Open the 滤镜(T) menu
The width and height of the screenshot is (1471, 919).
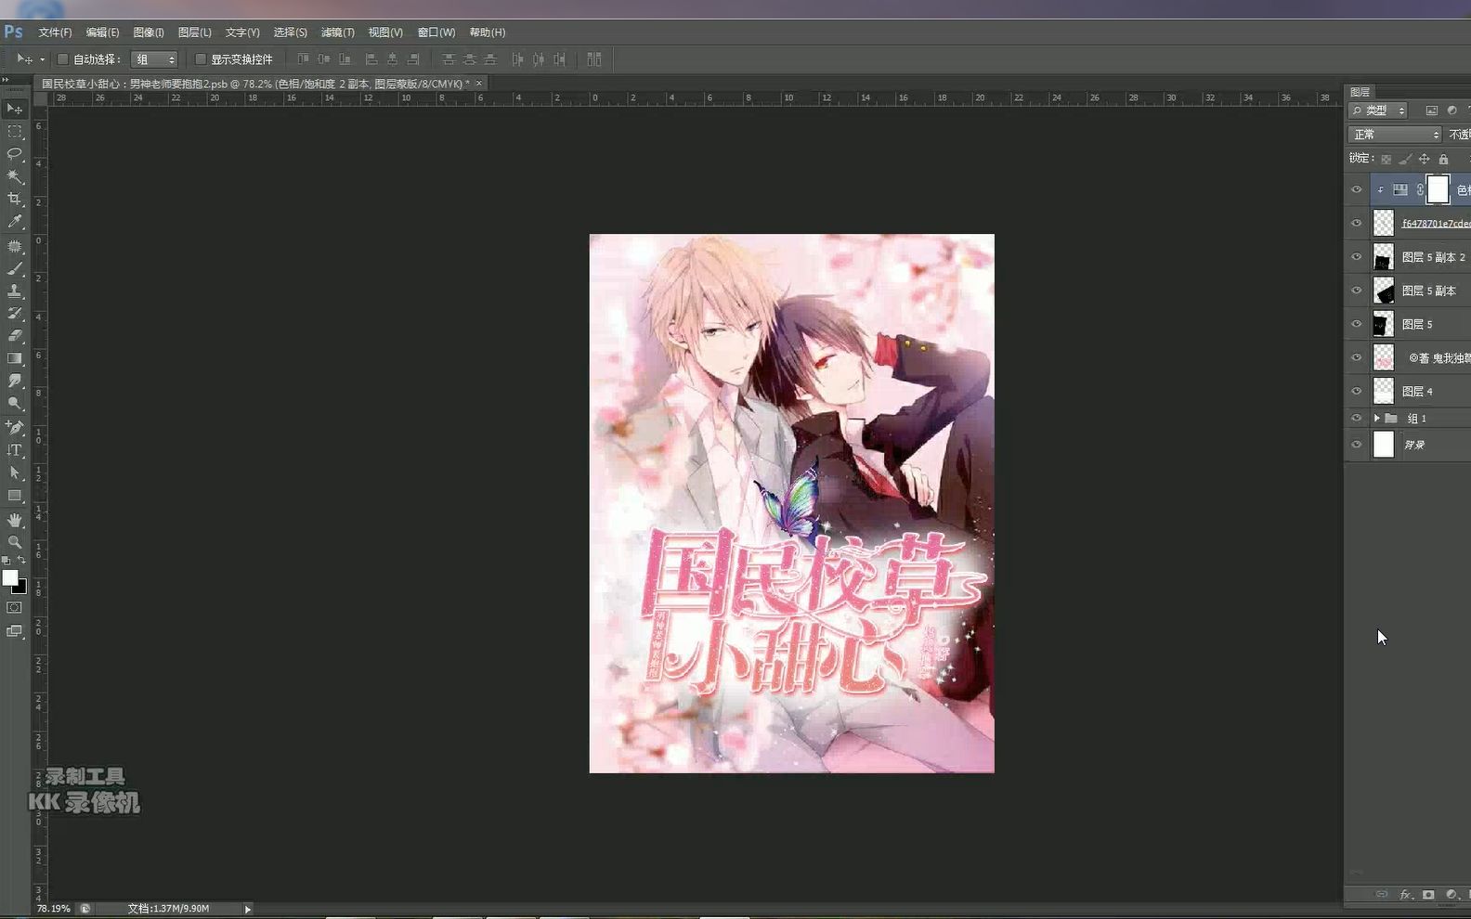coord(337,32)
